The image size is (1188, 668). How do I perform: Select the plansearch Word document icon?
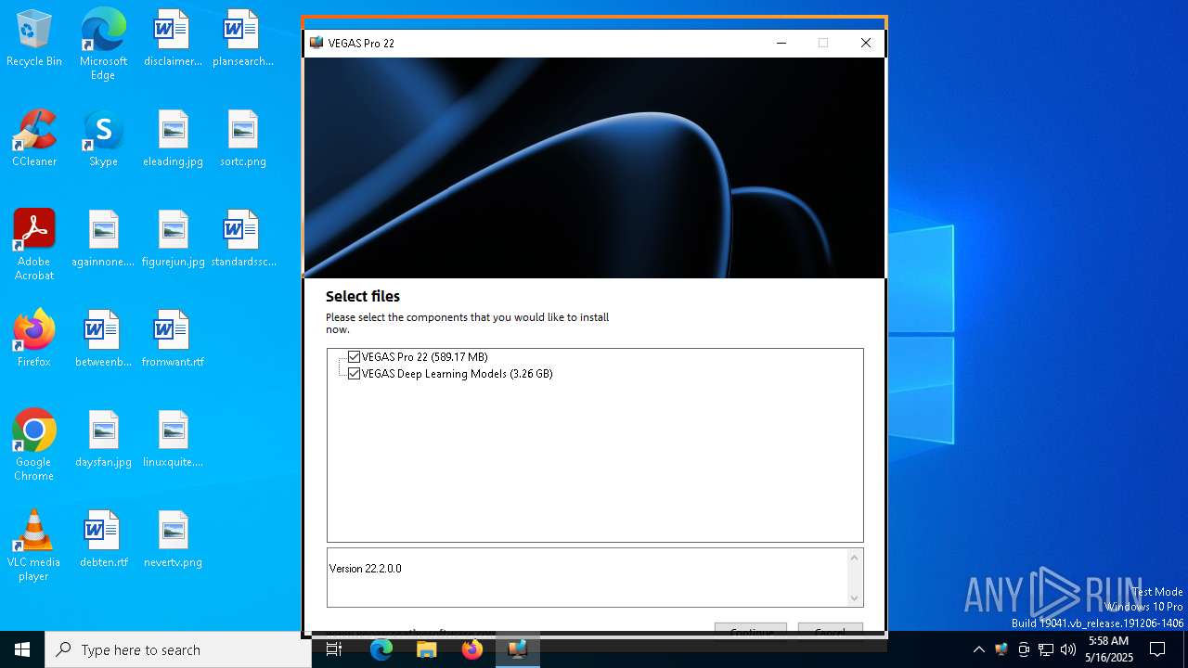242,39
